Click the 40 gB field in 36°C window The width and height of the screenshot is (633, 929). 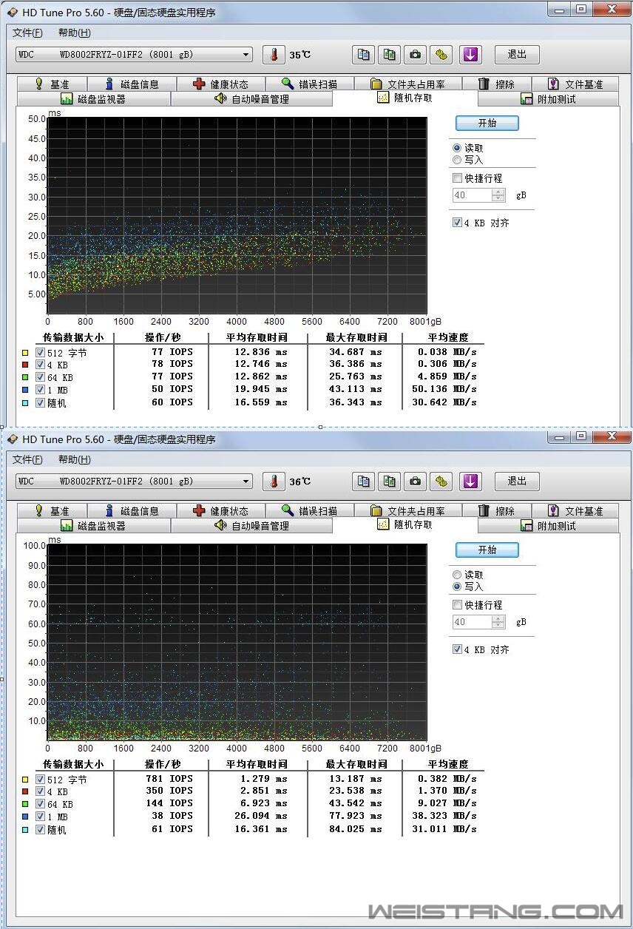coord(473,622)
